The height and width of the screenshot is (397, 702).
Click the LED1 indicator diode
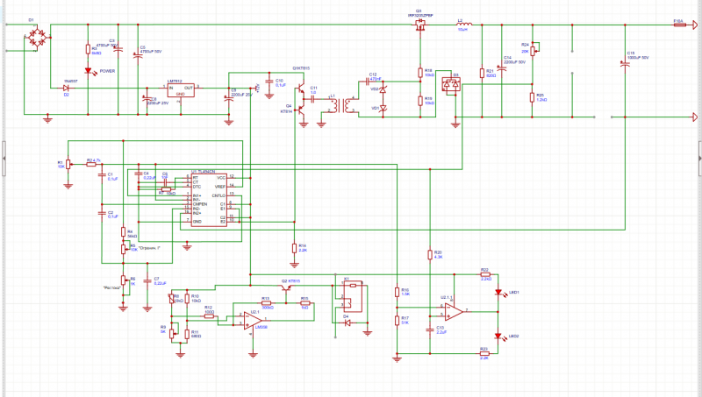[498, 294]
